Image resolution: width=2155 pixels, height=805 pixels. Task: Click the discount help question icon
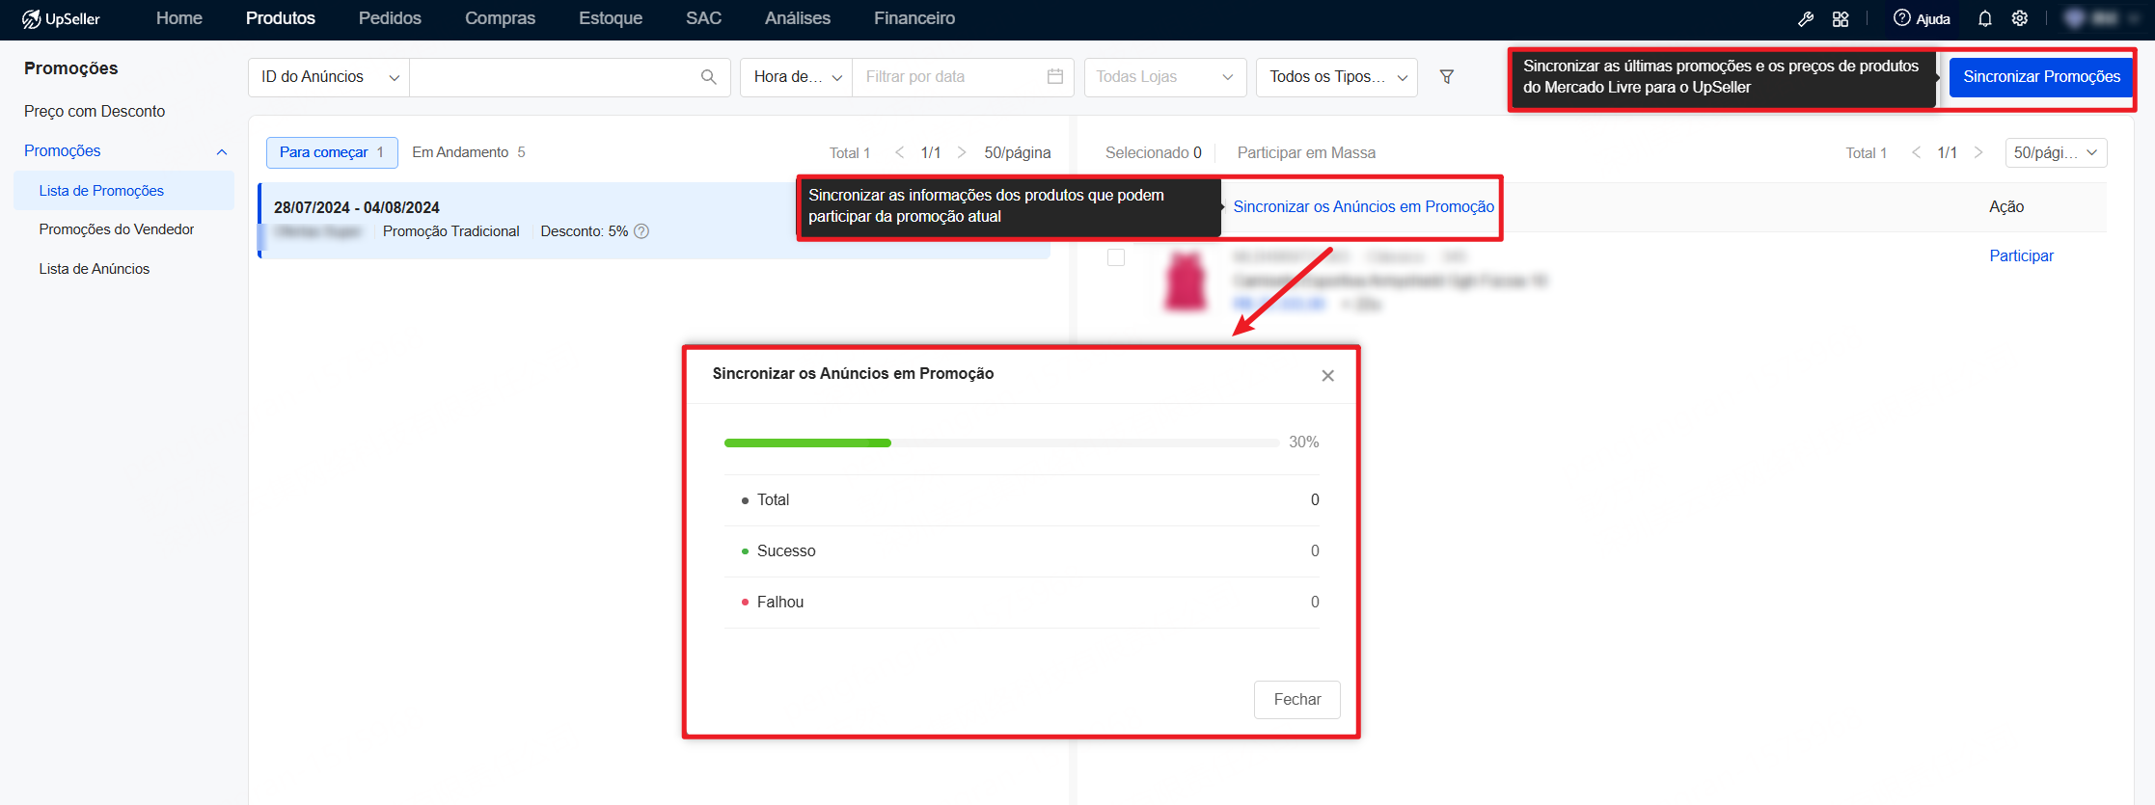[x=641, y=231]
